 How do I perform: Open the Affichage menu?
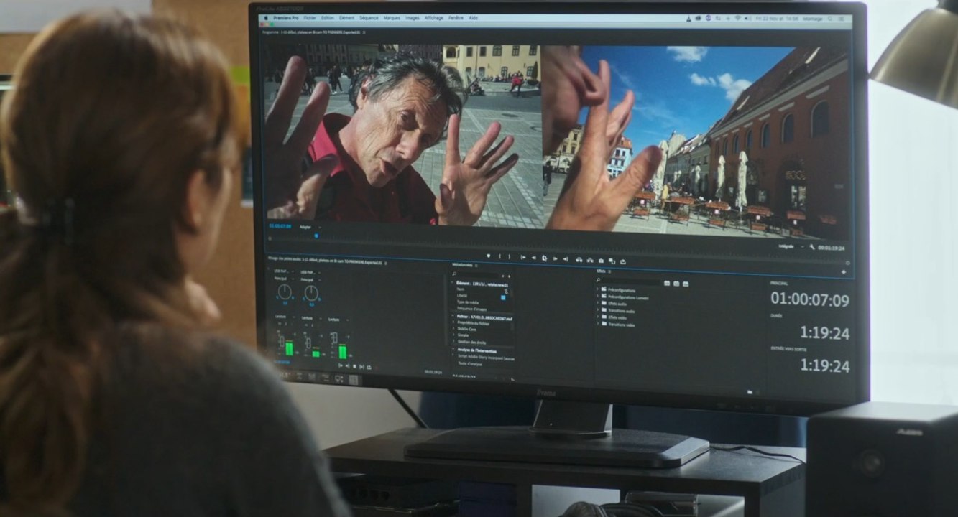click(433, 18)
